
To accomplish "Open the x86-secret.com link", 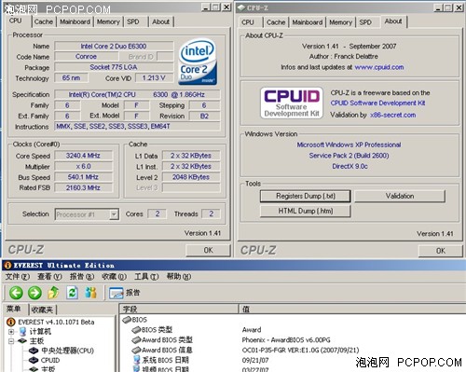I will pyautogui.click(x=392, y=115).
